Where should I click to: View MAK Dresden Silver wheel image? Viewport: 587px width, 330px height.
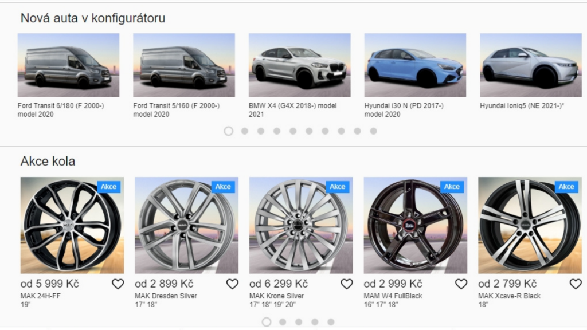(187, 225)
